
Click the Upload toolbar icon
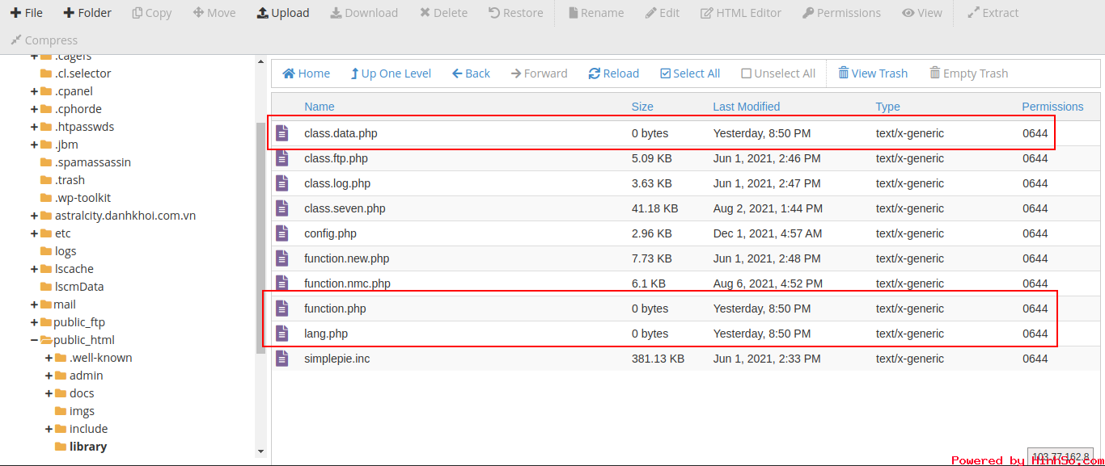click(263, 13)
